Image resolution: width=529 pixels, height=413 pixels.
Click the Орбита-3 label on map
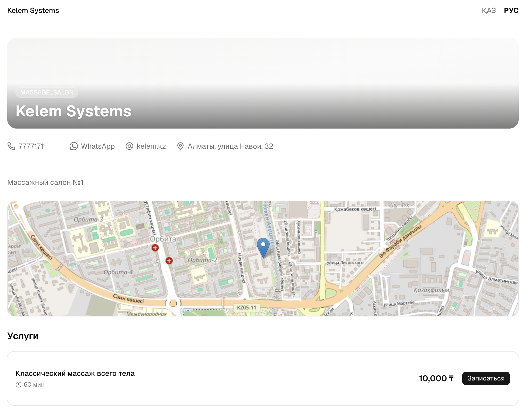click(88, 219)
